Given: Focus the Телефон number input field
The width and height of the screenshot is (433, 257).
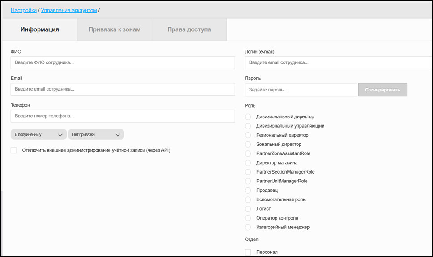Looking at the screenshot, I should point(123,116).
